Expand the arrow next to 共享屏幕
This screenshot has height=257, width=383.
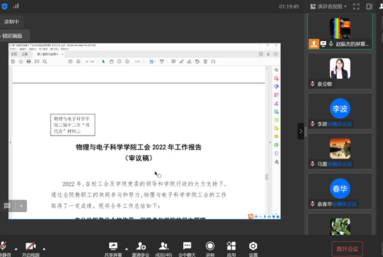click(126, 248)
